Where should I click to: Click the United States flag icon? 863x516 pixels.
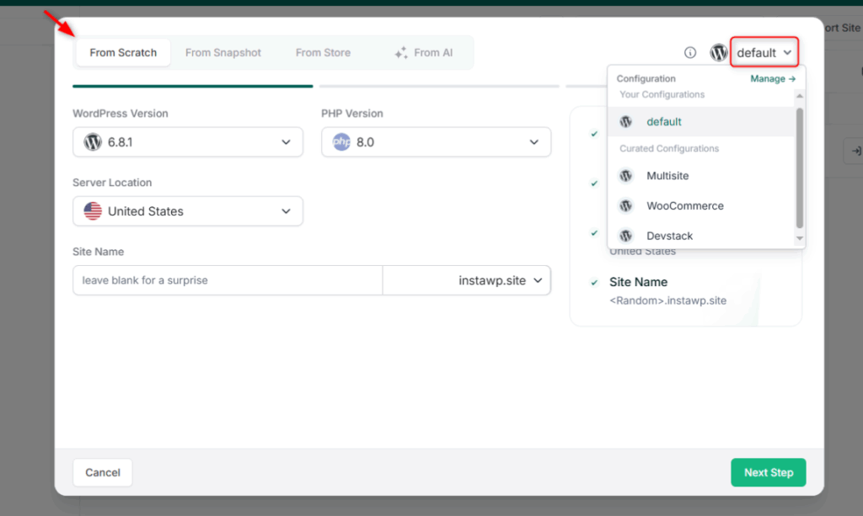[x=93, y=211]
